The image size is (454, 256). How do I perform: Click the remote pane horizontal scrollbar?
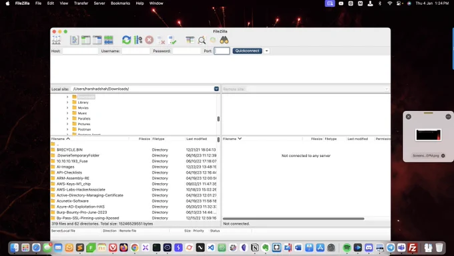293,219
